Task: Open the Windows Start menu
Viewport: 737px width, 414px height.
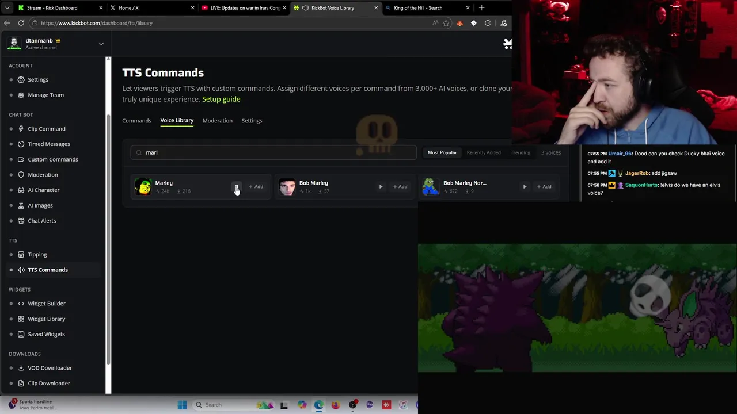Action: pos(182,405)
